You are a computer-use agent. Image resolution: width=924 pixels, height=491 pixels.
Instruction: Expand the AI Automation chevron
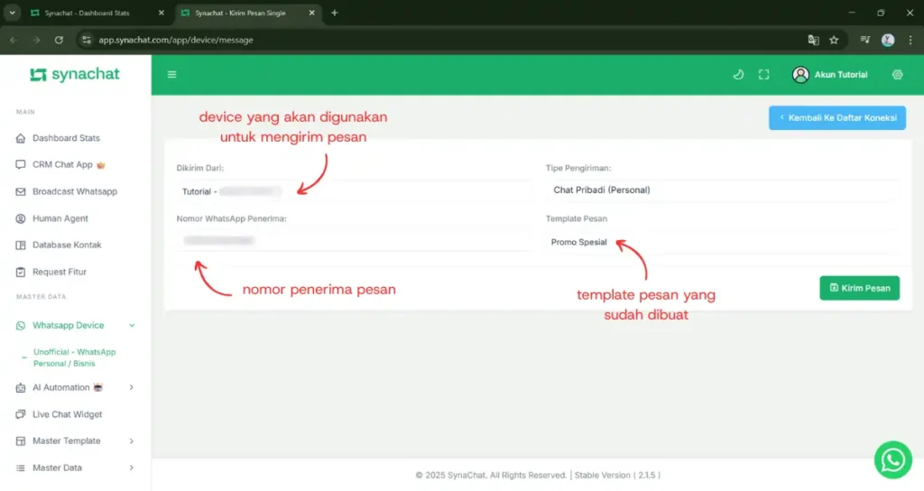(132, 387)
